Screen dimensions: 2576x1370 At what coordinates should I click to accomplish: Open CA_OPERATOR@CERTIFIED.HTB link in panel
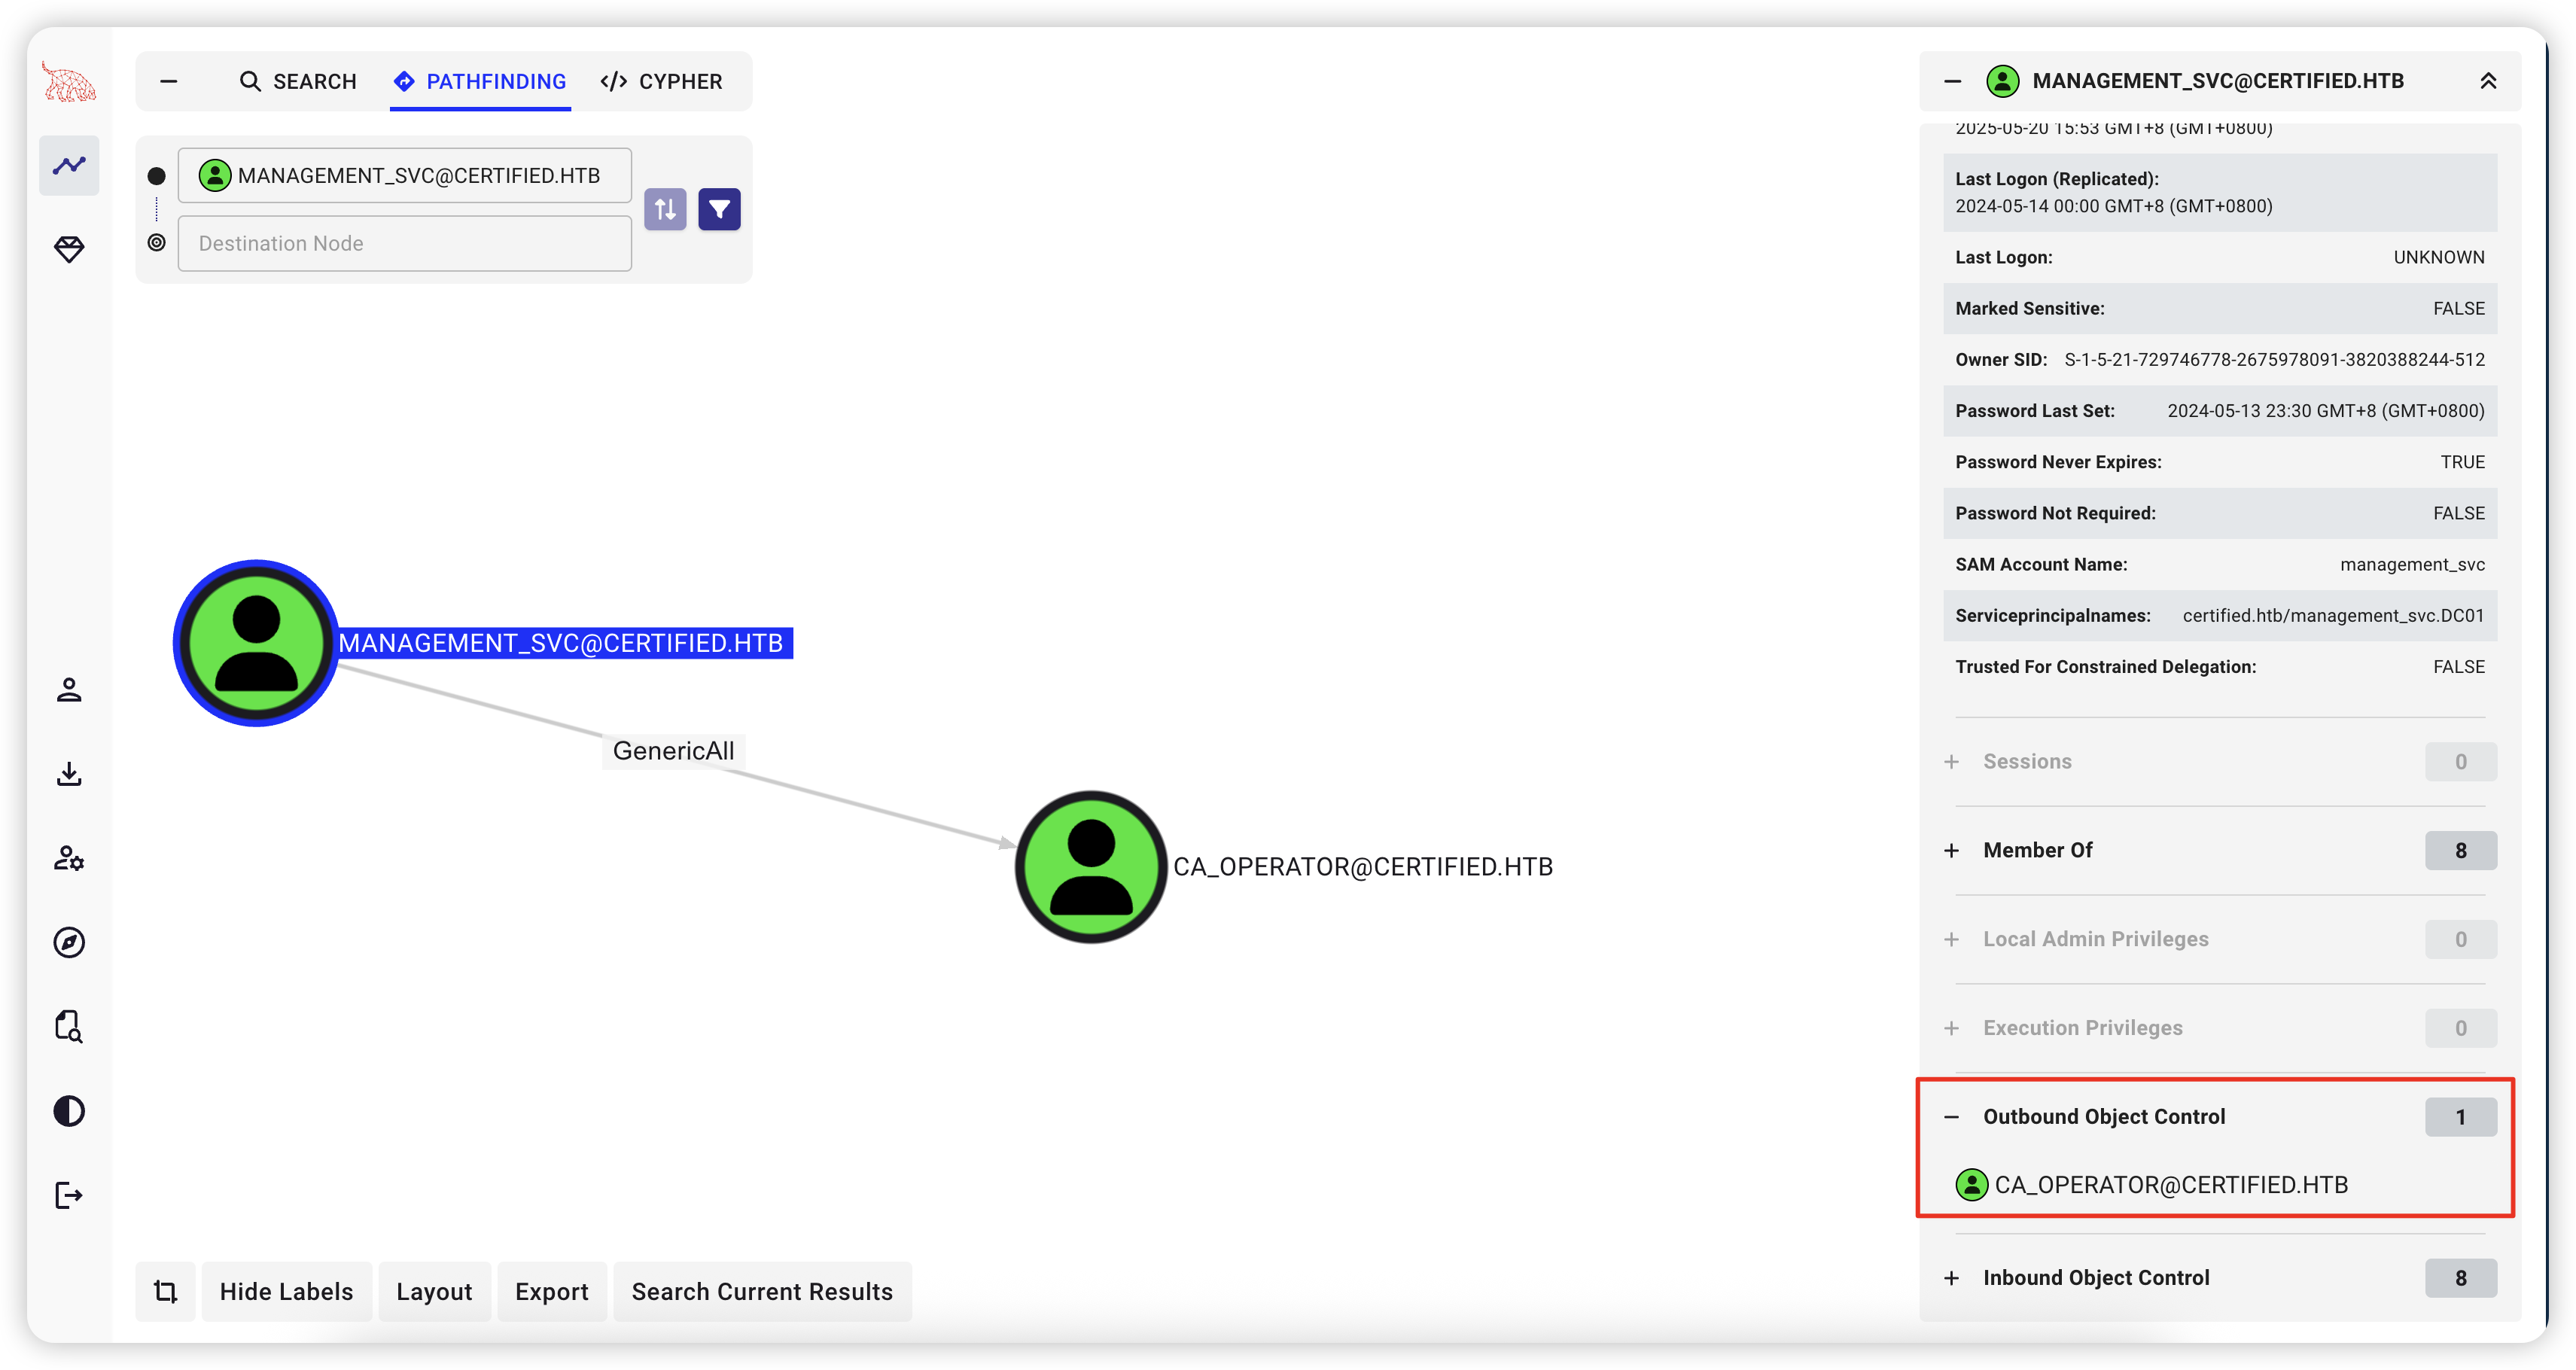(2170, 1185)
